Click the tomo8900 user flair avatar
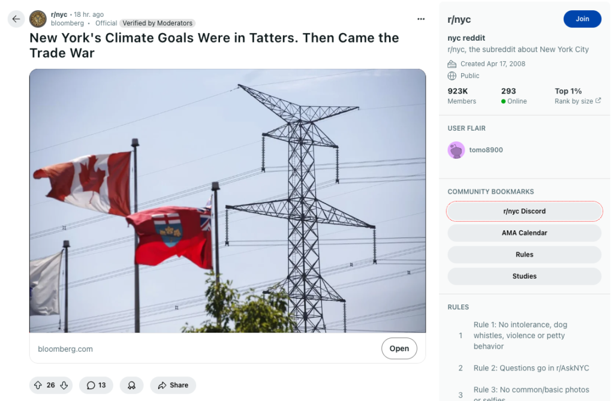Viewport: 614px width, 401px height. 456,150
